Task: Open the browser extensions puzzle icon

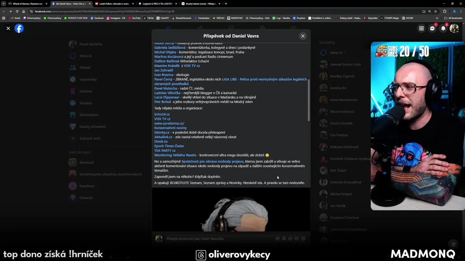Action: 445,11
